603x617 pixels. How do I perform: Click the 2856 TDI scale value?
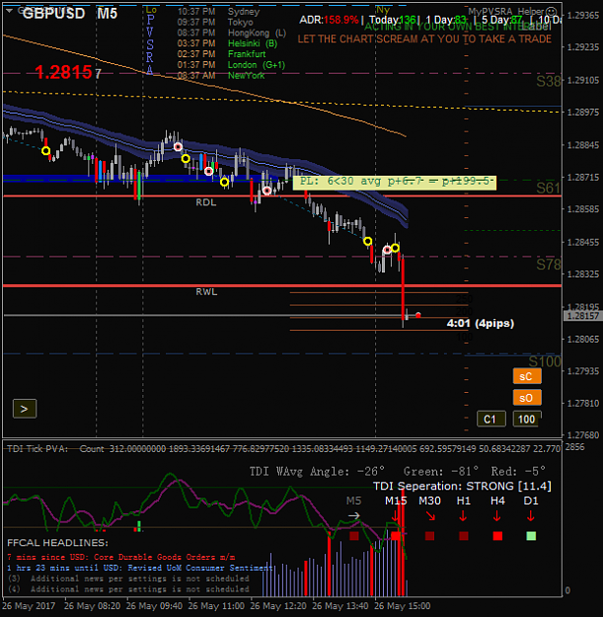[574, 447]
